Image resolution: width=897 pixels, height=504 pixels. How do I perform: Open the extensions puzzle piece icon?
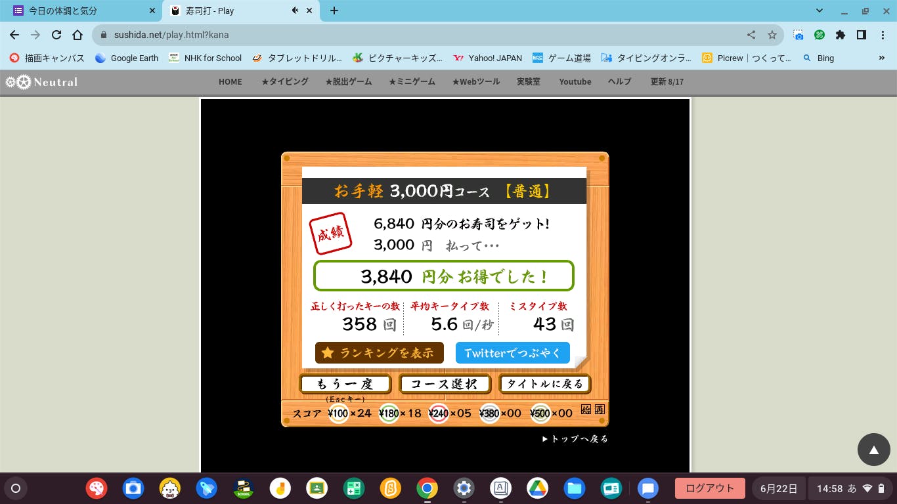[841, 35]
